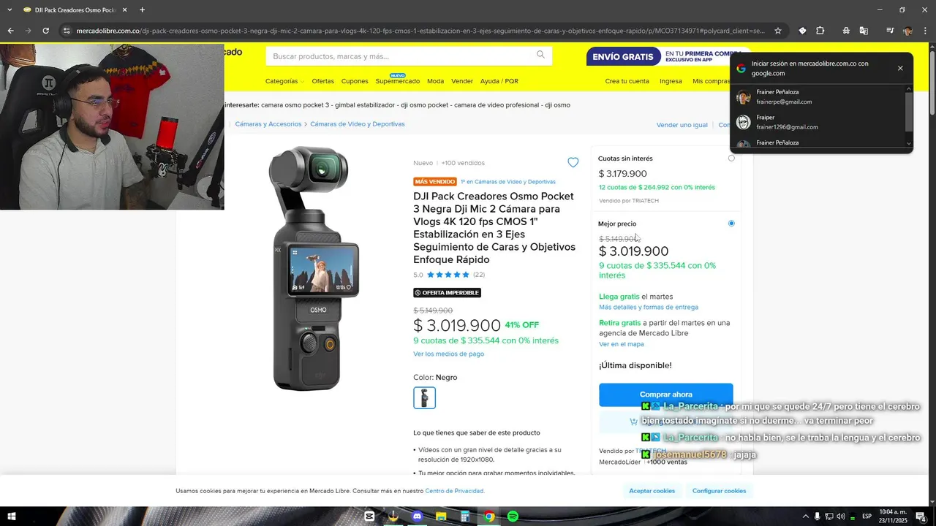Click the microphone tray icon

(818, 517)
